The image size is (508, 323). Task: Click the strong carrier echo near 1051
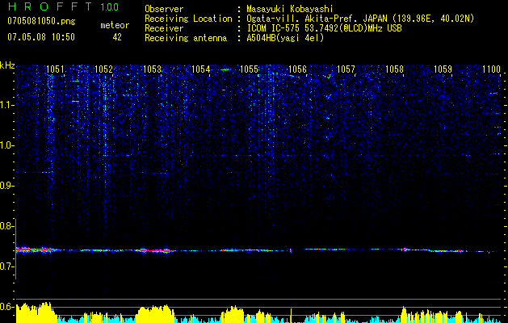point(36,250)
